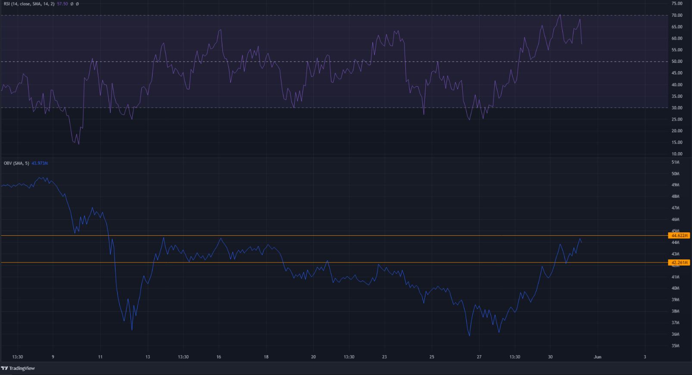Select the RSI indicator legend title
The width and height of the screenshot is (692, 375).
point(29,4)
